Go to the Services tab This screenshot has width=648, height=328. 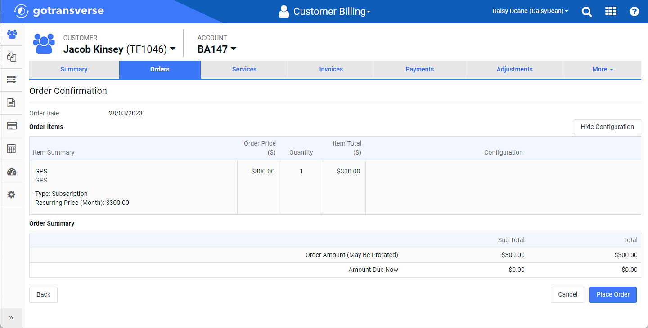tap(244, 69)
